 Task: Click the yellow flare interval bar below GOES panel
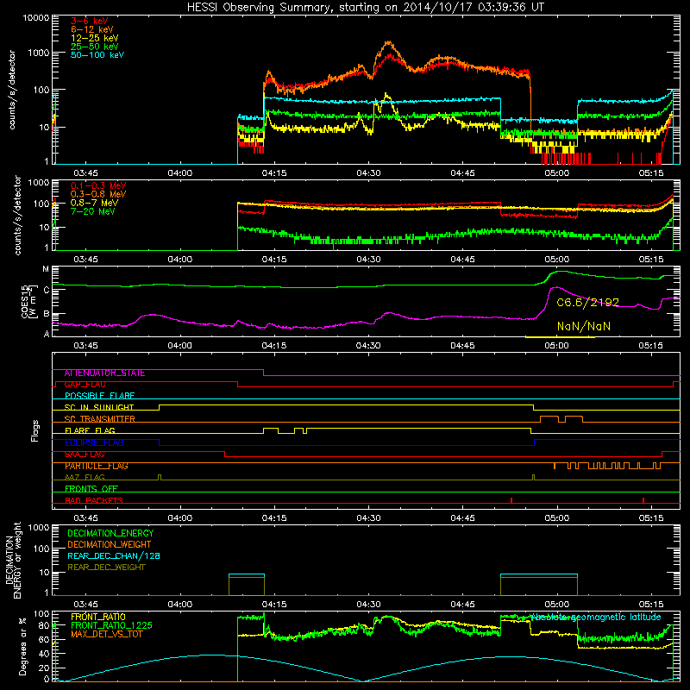pyautogui.click(x=560, y=337)
